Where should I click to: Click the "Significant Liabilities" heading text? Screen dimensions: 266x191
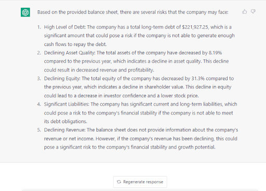pyautogui.click(x=66, y=104)
